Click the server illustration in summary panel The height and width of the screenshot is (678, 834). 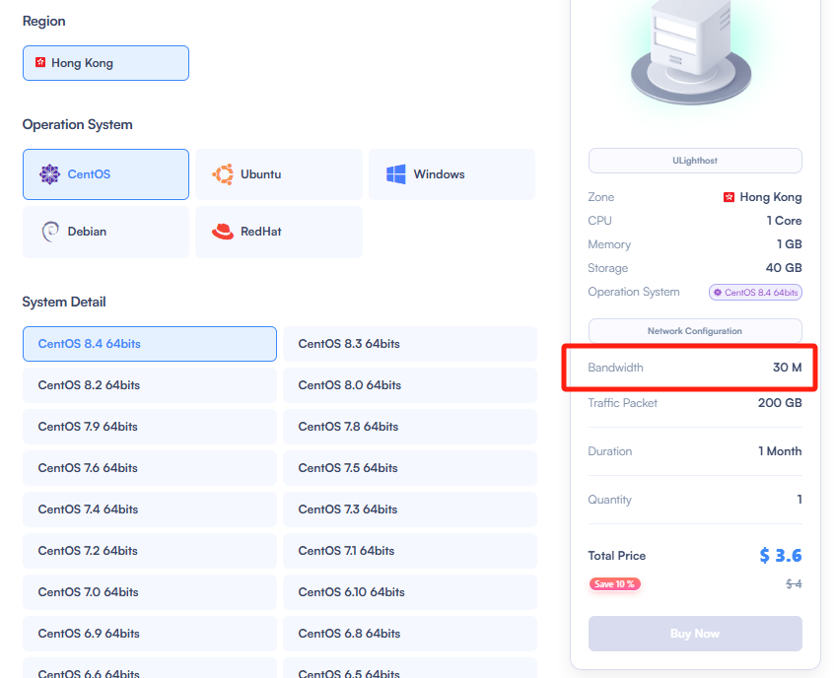click(691, 52)
